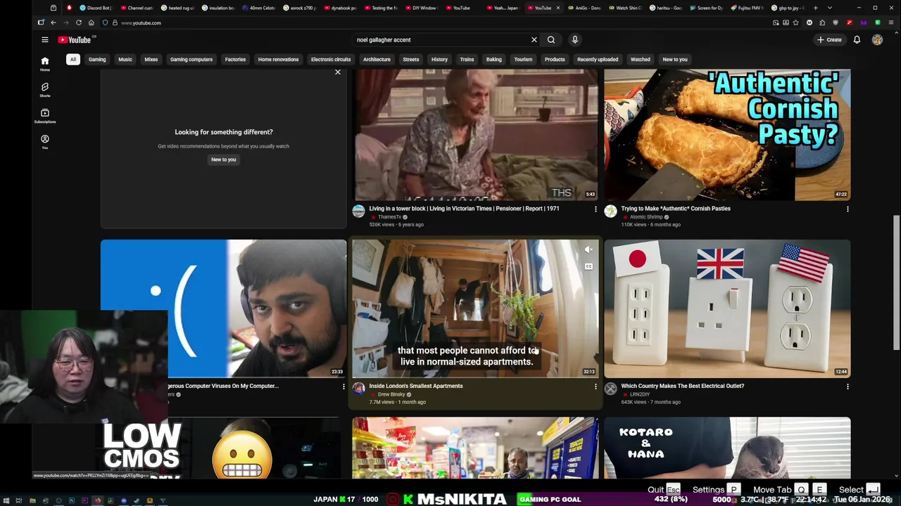Select the 'Streets' filter chip
Image resolution: width=901 pixels, height=506 pixels.
tap(411, 59)
